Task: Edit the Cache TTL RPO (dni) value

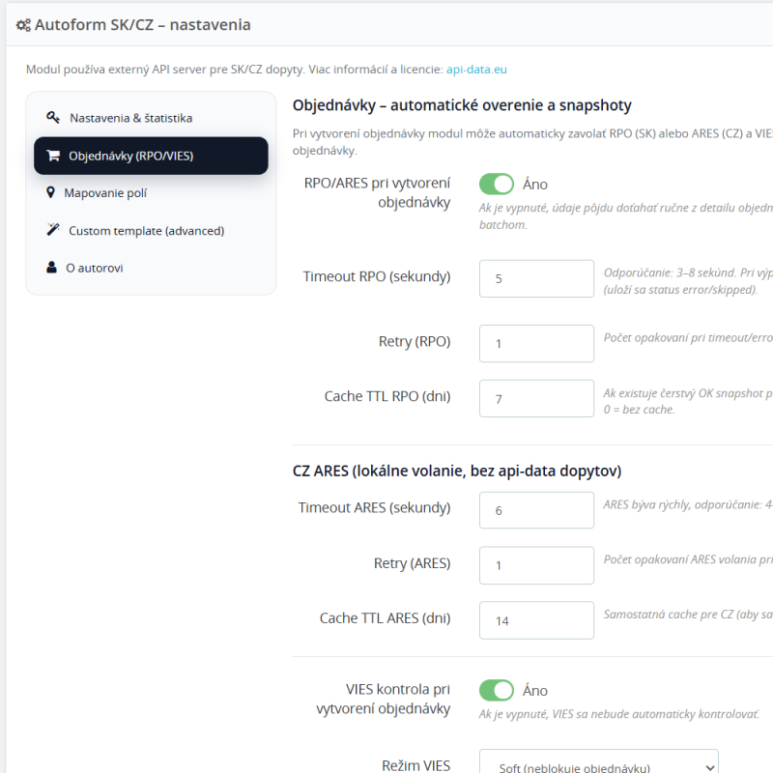Action: (x=536, y=398)
